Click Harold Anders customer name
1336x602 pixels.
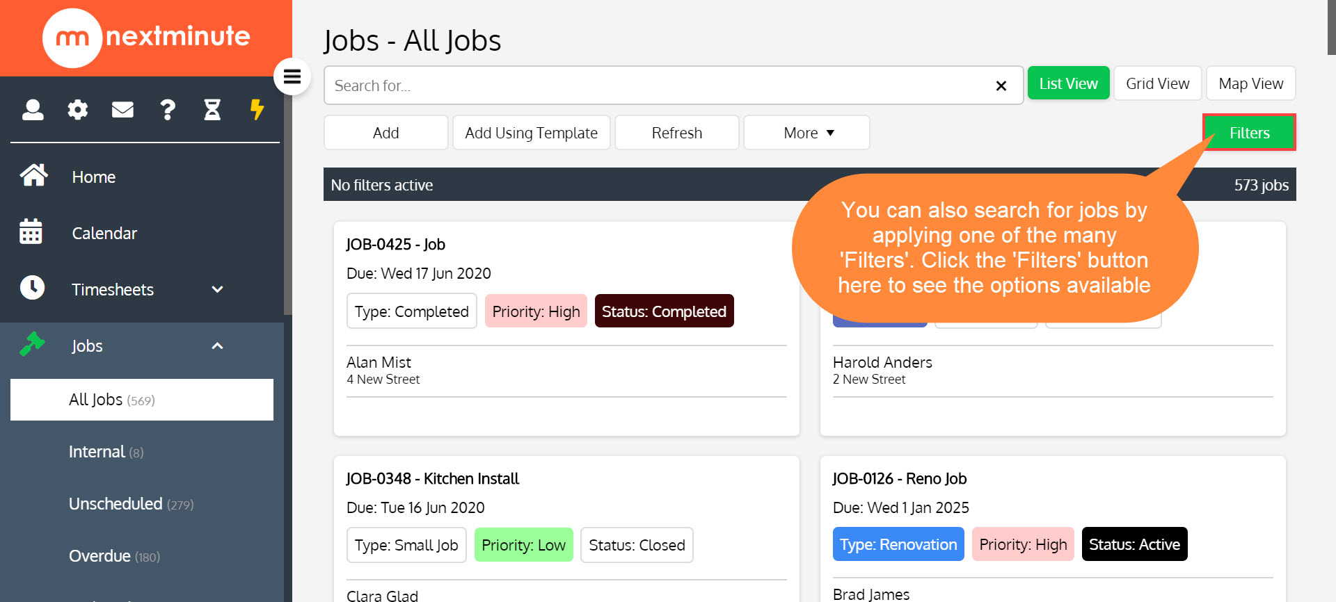tap(882, 362)
